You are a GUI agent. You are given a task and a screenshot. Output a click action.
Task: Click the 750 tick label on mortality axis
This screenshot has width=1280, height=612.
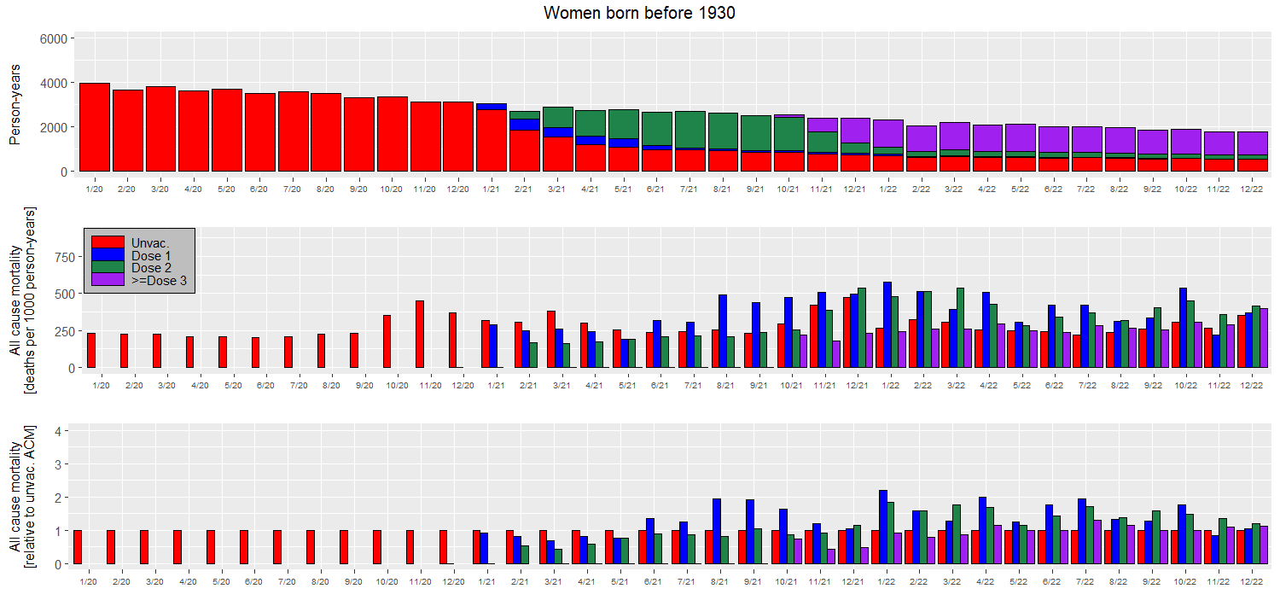[60, 256]
